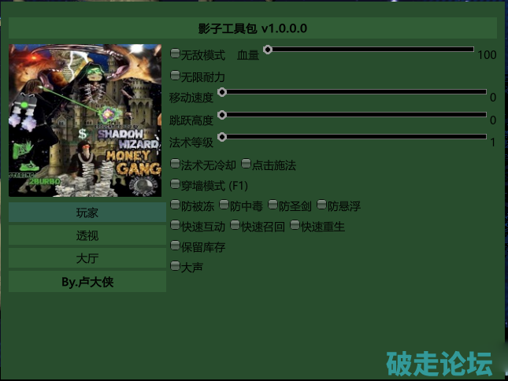This screenshot has height=381, width=508.
Task: Toggle the 大声 checkbox
Action: click(x=175, y=267)
